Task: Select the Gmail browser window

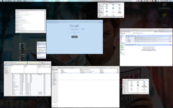Action: (146, 47)
